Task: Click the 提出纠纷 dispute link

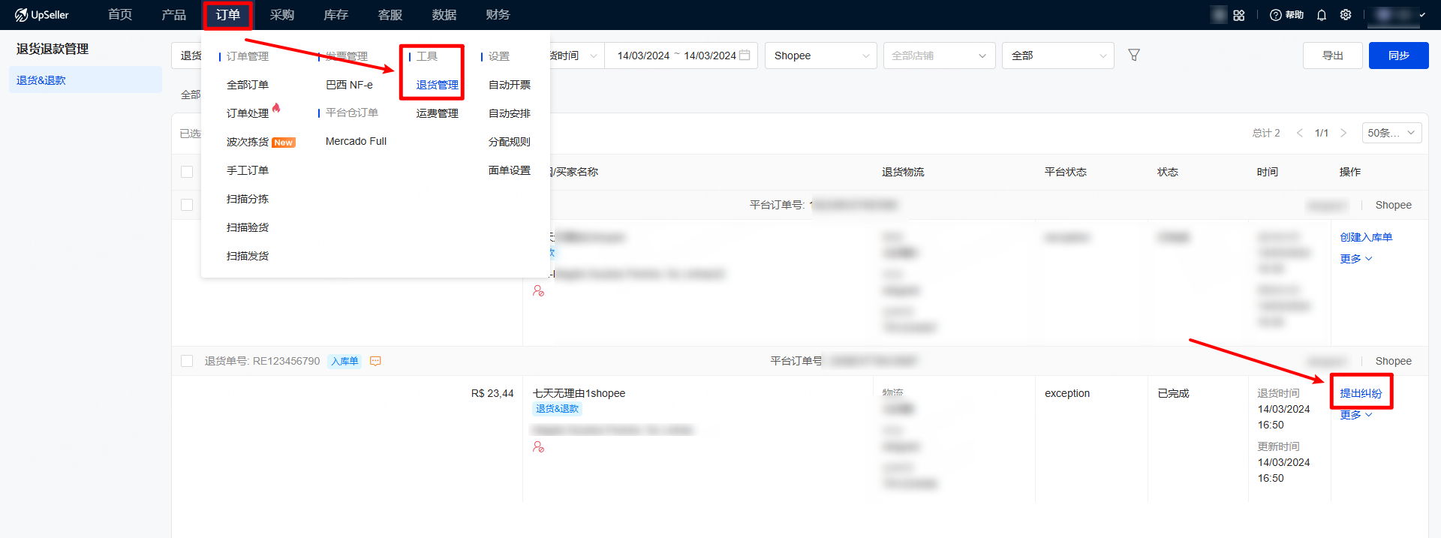Action: click(1361, 393)
